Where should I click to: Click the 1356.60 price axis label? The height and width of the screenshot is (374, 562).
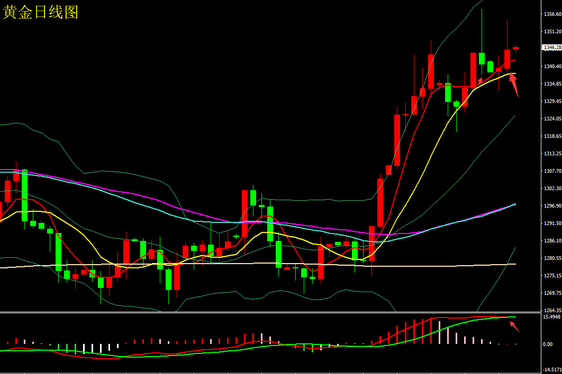pyautogui.click(x=552, y=14)
